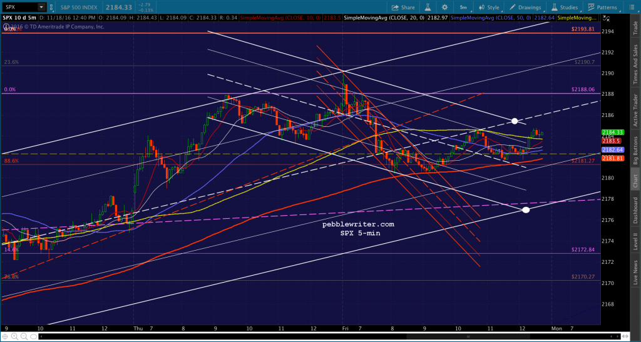Open the Trade side tab
Screen dimensions: 641x342
pyautogui.click(x=636, y=28)
